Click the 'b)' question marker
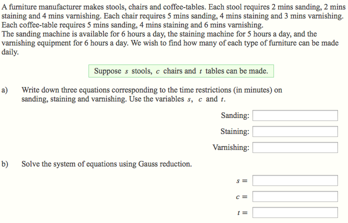 (4, 164)
